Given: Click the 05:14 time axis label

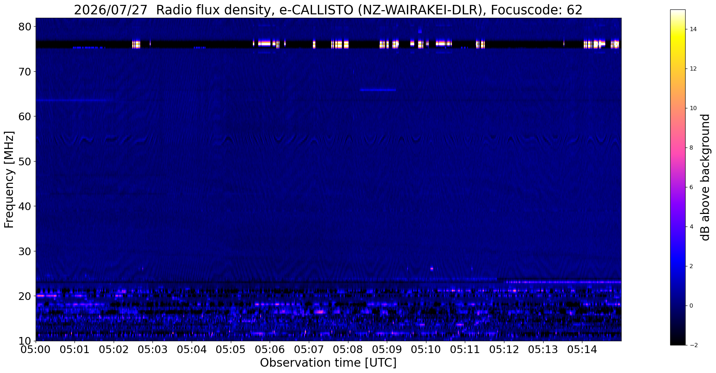Looking at the screenshot, I should coord(582,350).
